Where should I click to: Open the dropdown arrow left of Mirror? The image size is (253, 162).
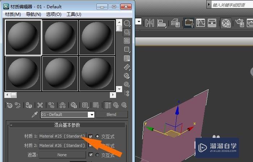coord(138,22)
